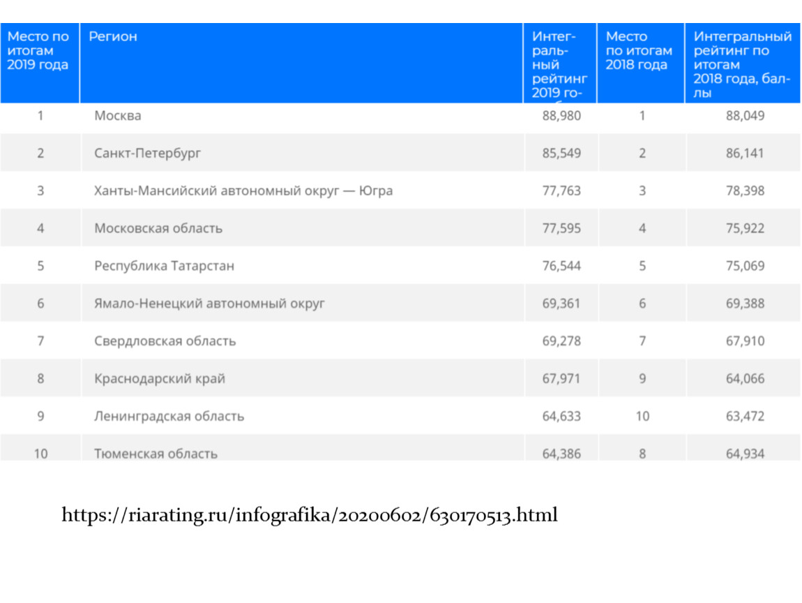This screenshot has height=603, width=802.
Task: Click the value 88,980 for Москва
Action: pyautogui.click(x=561, y=116)
